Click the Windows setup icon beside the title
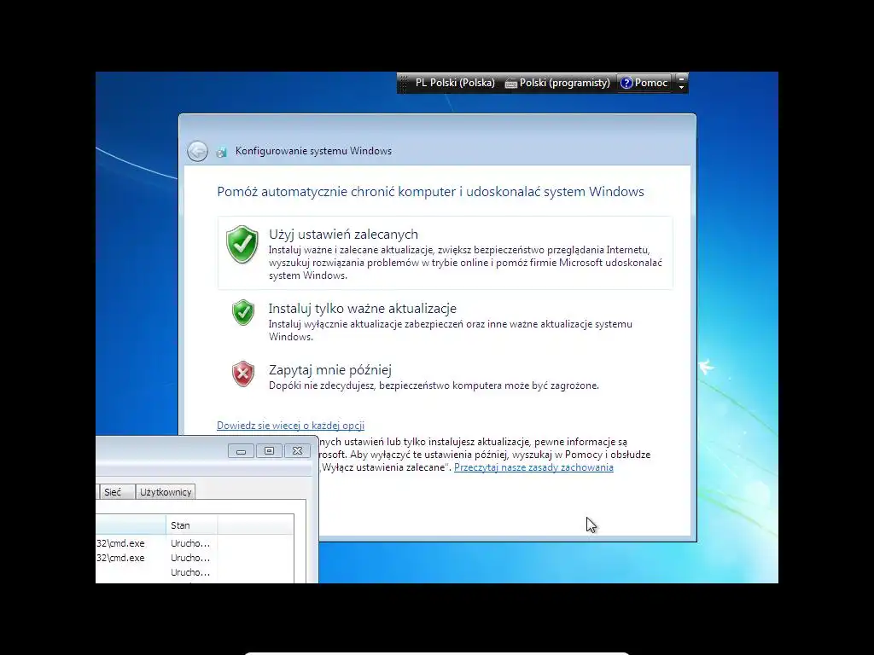This screenshot has height=655, width=874. coord(221,152)
